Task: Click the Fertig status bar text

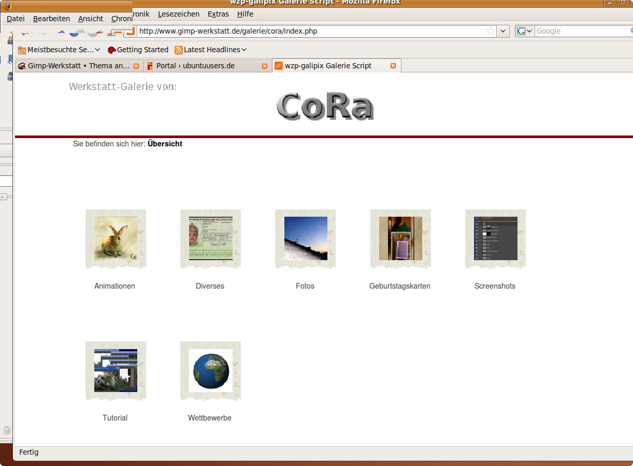Action: [x=28, y=452]
